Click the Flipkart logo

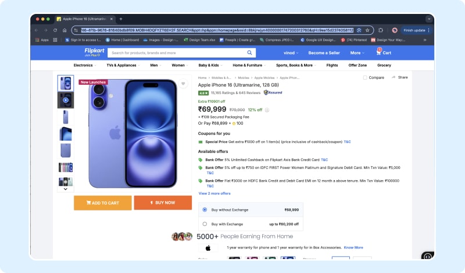tap(94, 52)
